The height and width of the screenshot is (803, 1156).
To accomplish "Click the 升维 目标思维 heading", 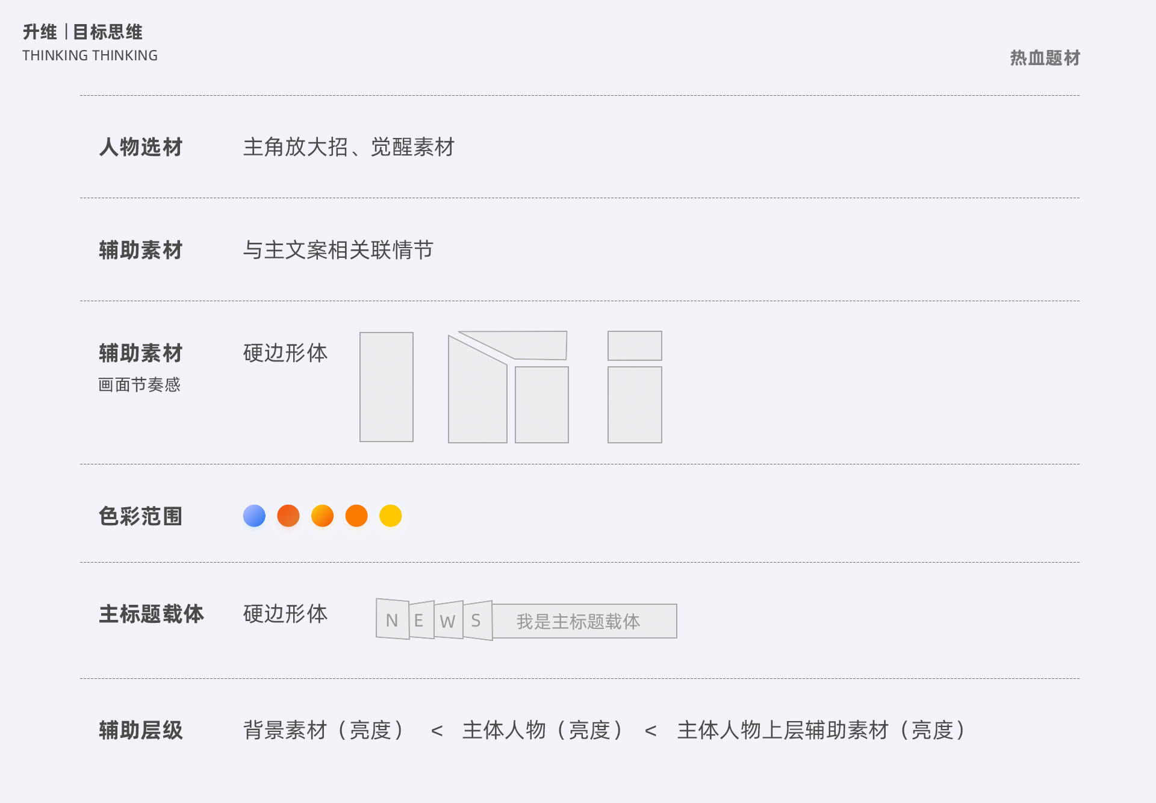I will click(x=82, y=32).
